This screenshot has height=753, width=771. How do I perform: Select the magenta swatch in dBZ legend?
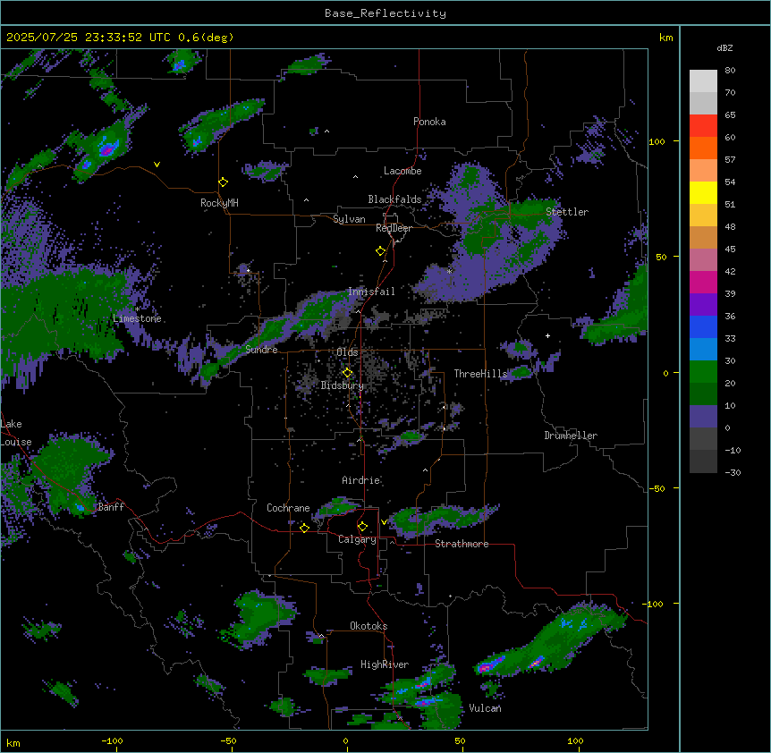(703, 282)
